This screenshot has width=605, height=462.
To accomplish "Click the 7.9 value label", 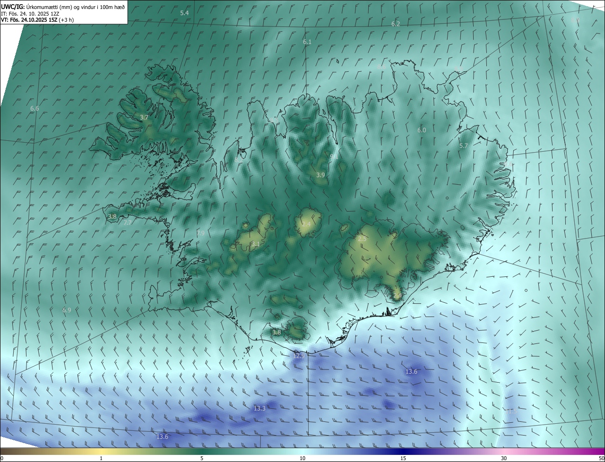I will point(200,233).
